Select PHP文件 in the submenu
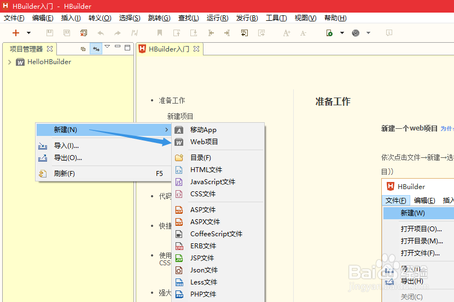 pyautogui.click(x=218, y=294)
